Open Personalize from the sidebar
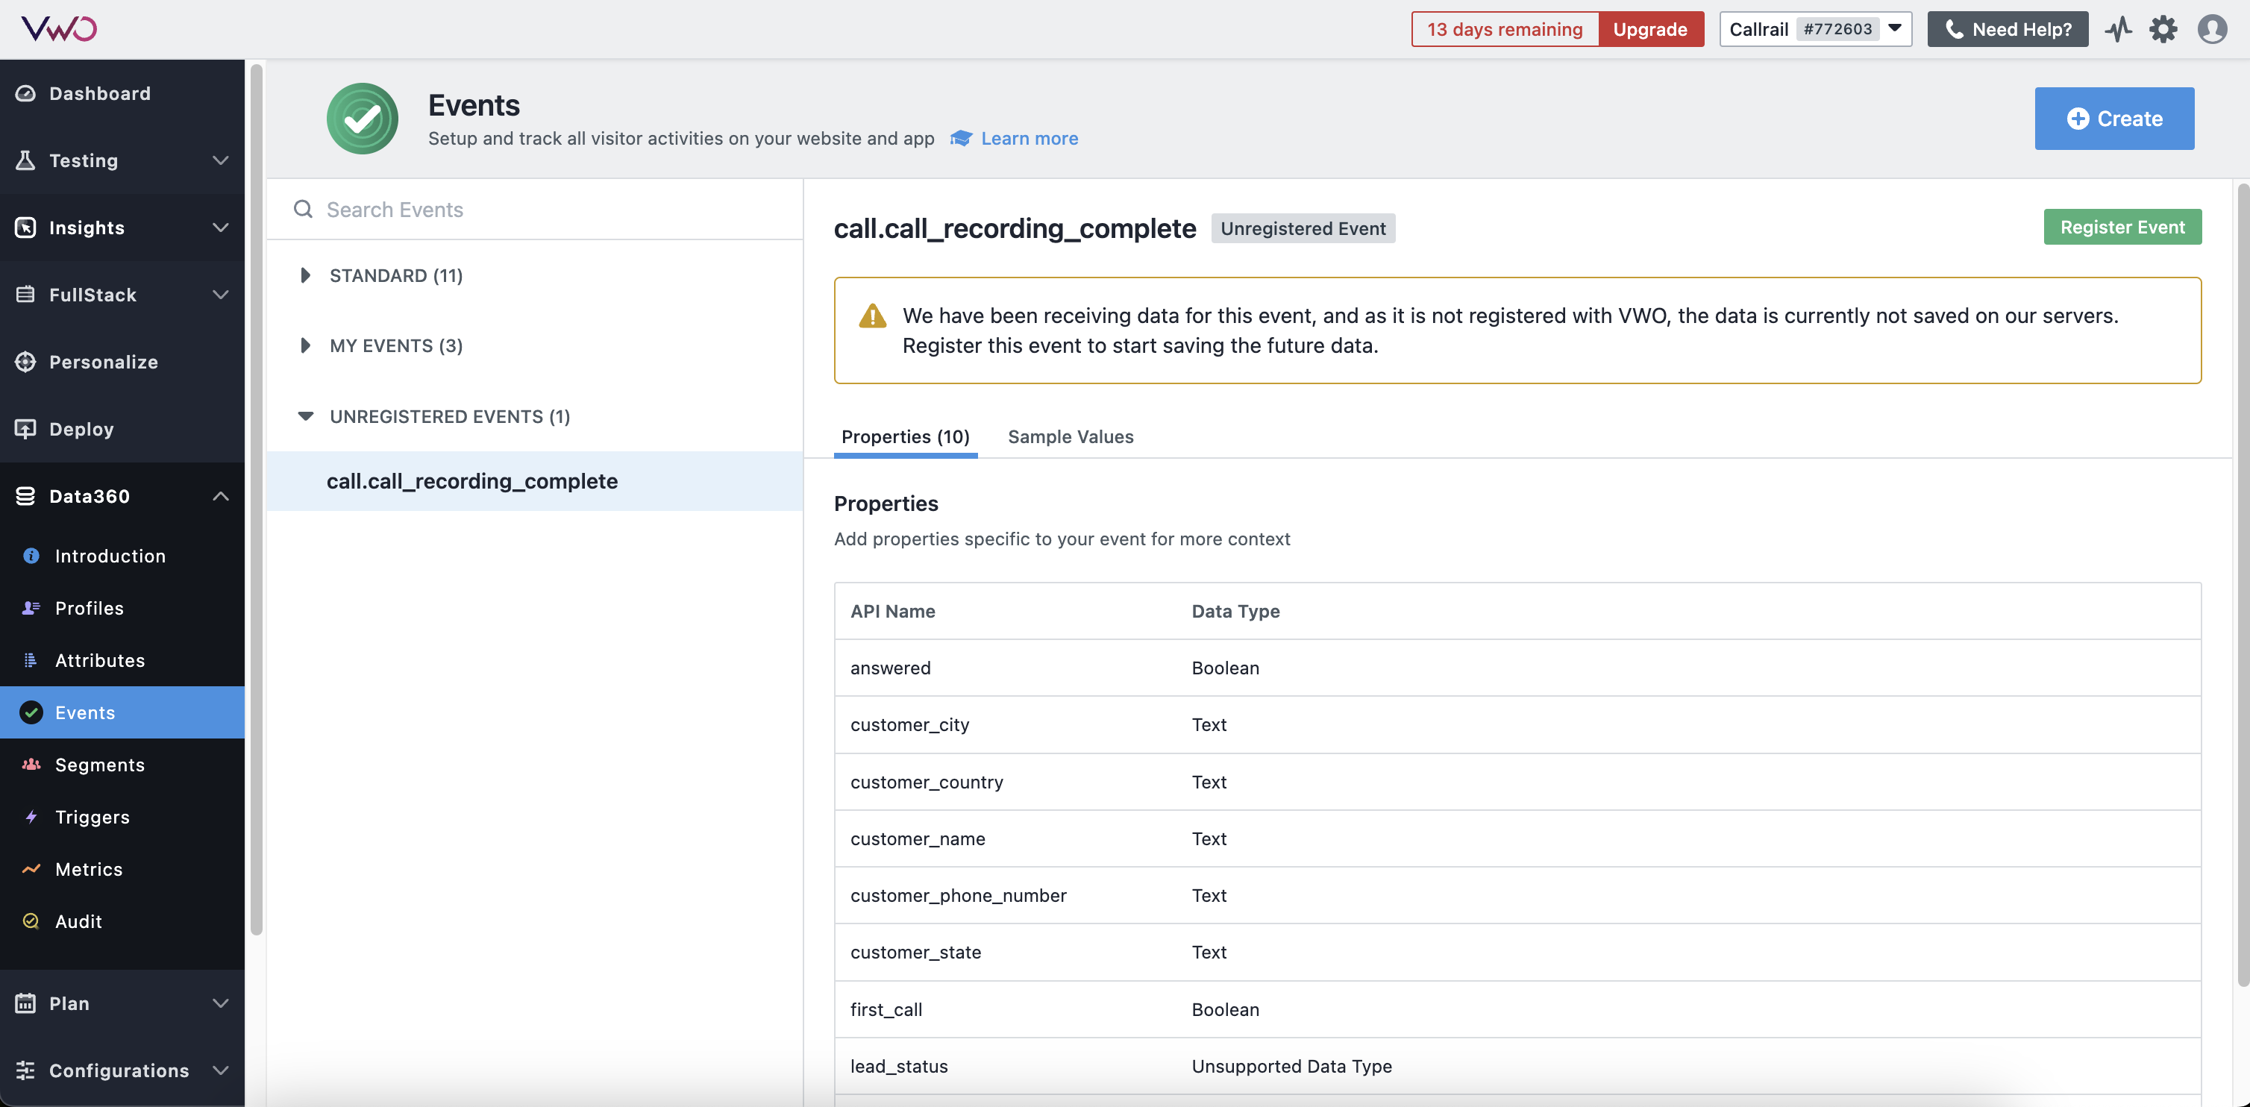The width and height of the screenshot is (2250, 1107). click(x=103, y=362)
